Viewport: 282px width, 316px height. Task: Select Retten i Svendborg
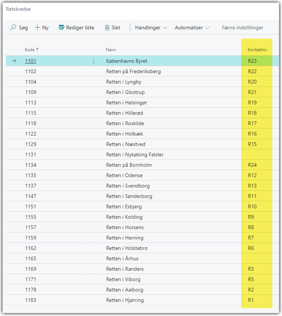128,186
